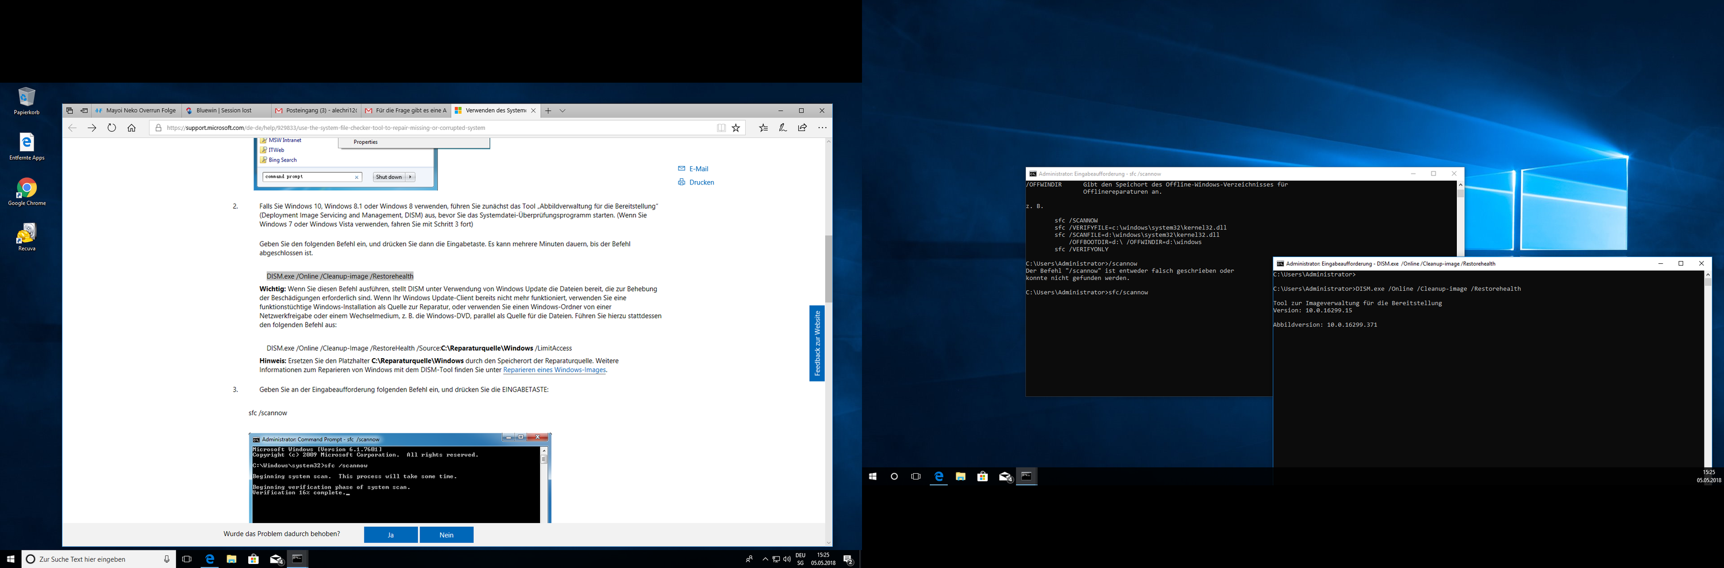Viewport: 1724px width, 568px height.
Task: Go back in Edge browser
Action: coord(72,128)
